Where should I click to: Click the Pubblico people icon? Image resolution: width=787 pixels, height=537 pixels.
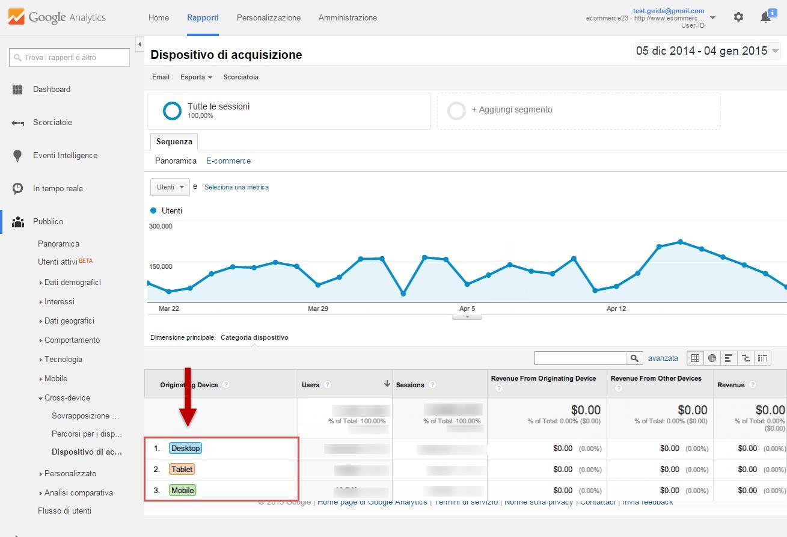pos(17,222)
